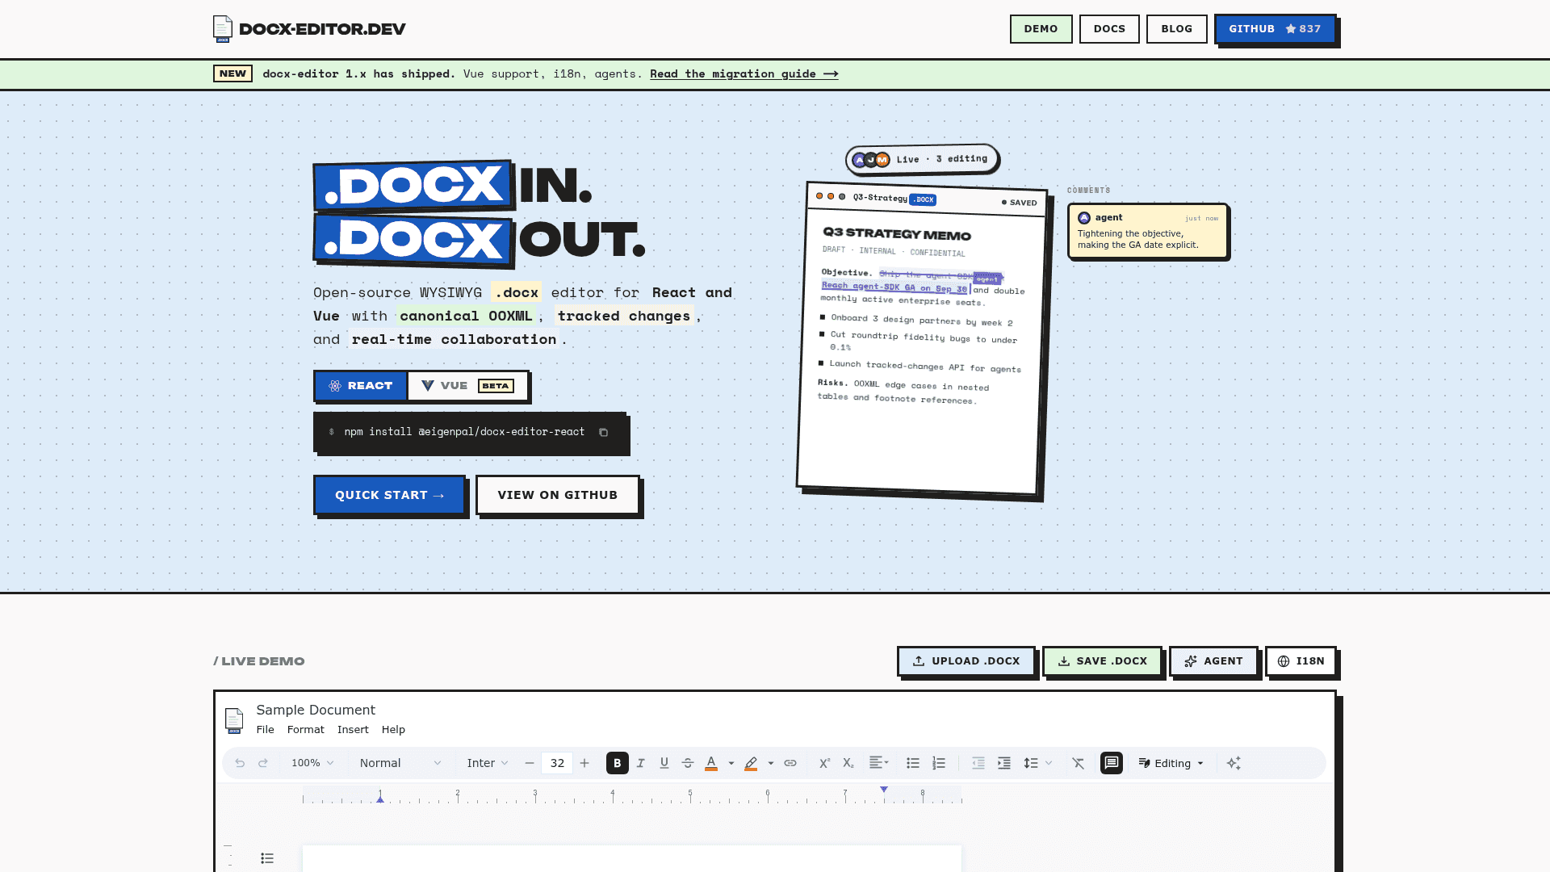Click the Quick Start button
This screenshot has width=1550, height=872.
click(x=389, y=495)
